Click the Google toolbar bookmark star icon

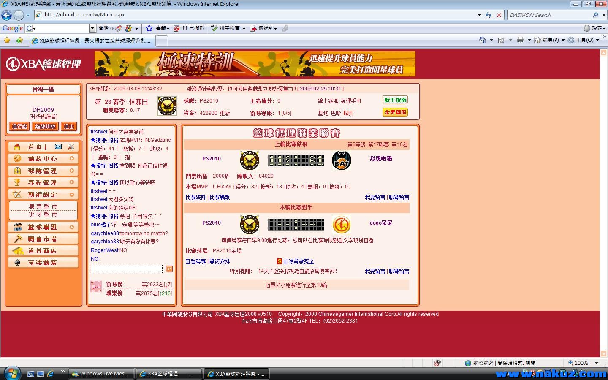(x=149, y=28)
